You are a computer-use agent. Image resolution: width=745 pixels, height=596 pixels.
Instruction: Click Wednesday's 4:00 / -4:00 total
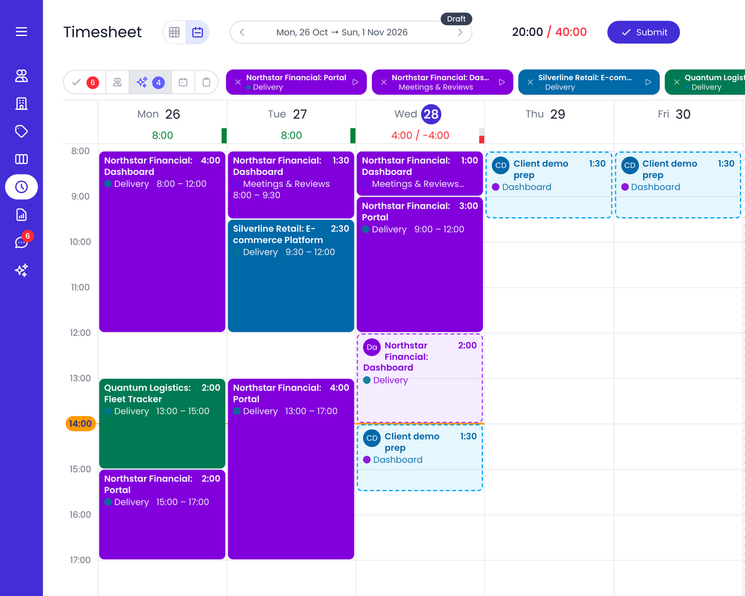tap(420, 135)
